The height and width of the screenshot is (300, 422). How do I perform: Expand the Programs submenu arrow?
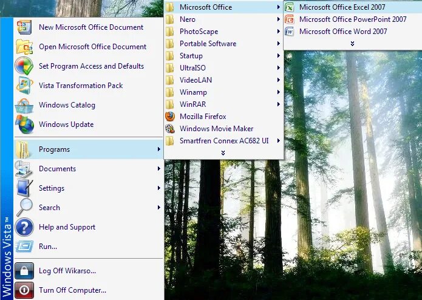tap(159, 149)
